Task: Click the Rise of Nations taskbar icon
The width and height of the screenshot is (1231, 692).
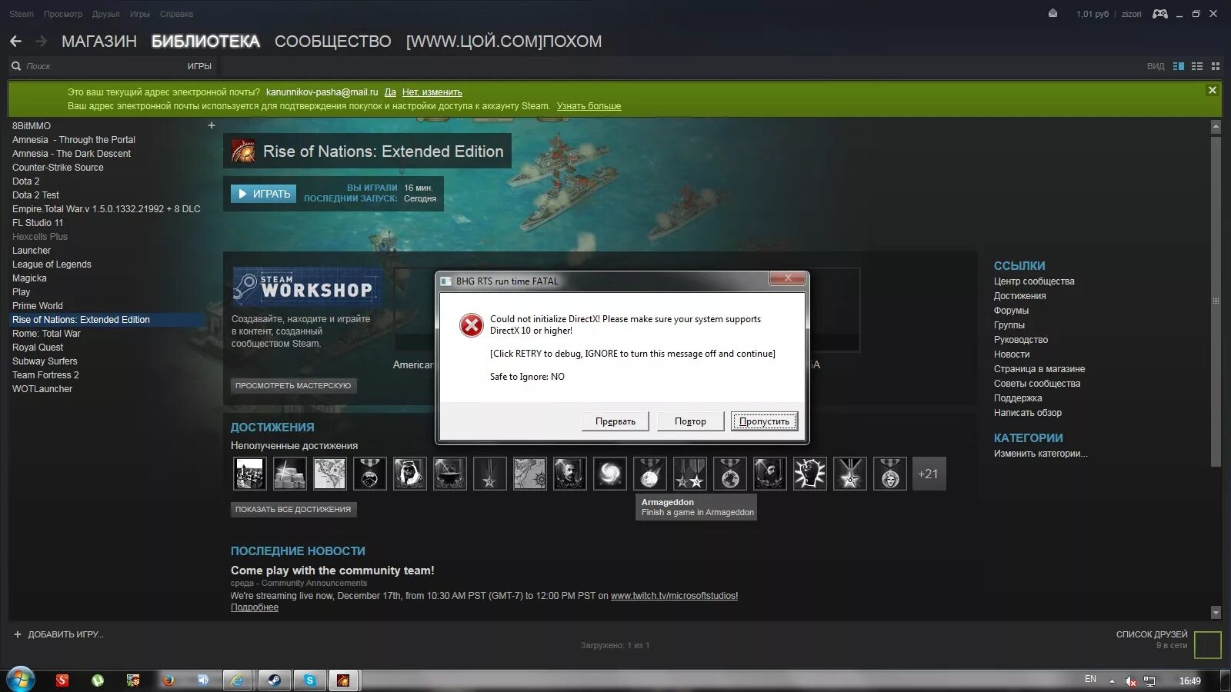Action: click(x=344, y=680)
